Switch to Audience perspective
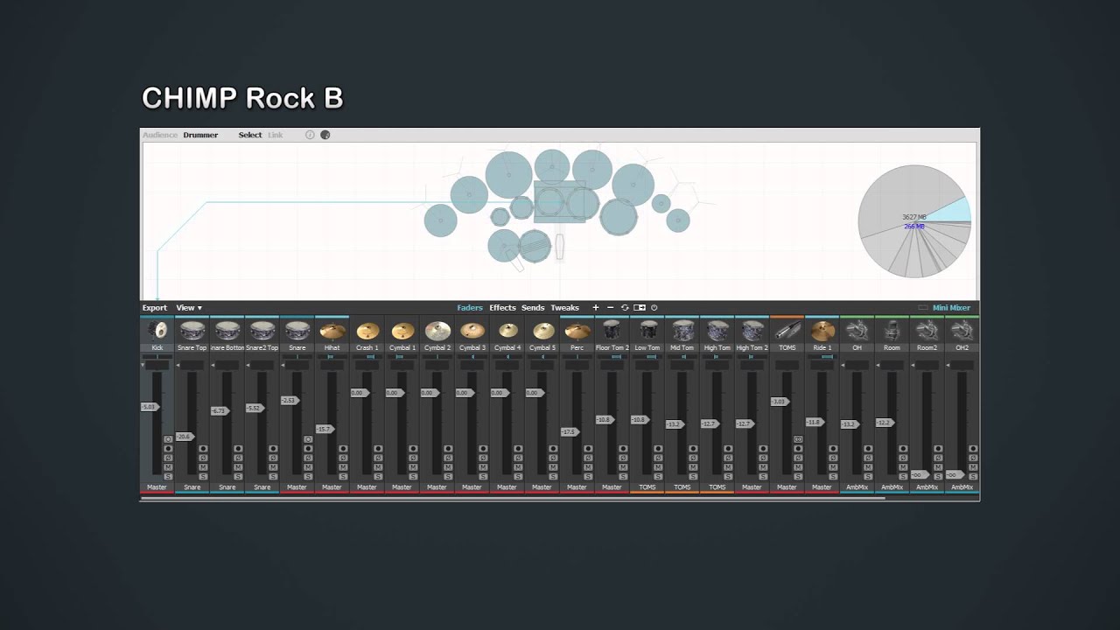 coord(160,135)
